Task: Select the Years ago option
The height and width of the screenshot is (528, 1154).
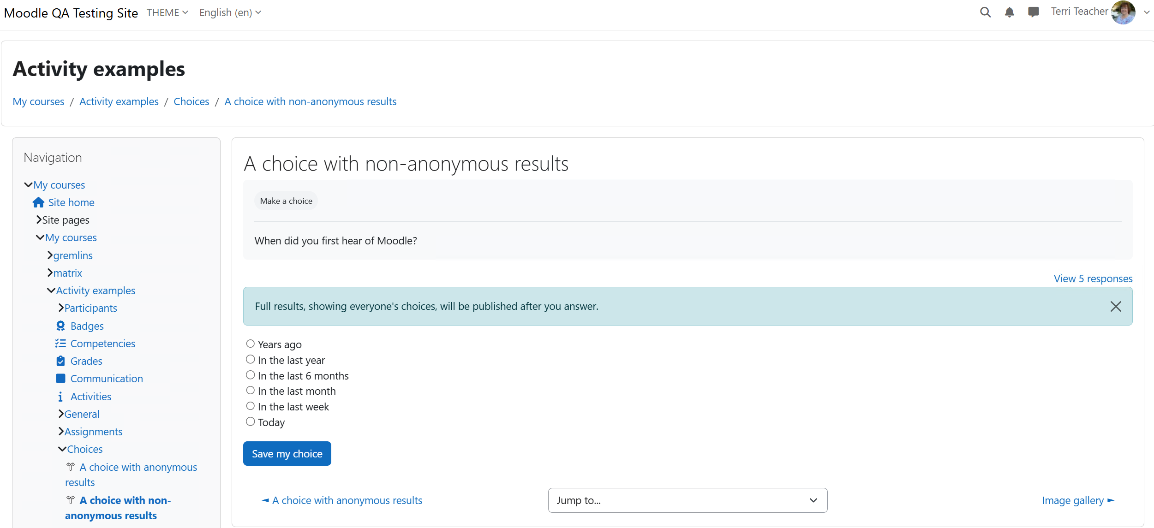Action: pos(251,344)
